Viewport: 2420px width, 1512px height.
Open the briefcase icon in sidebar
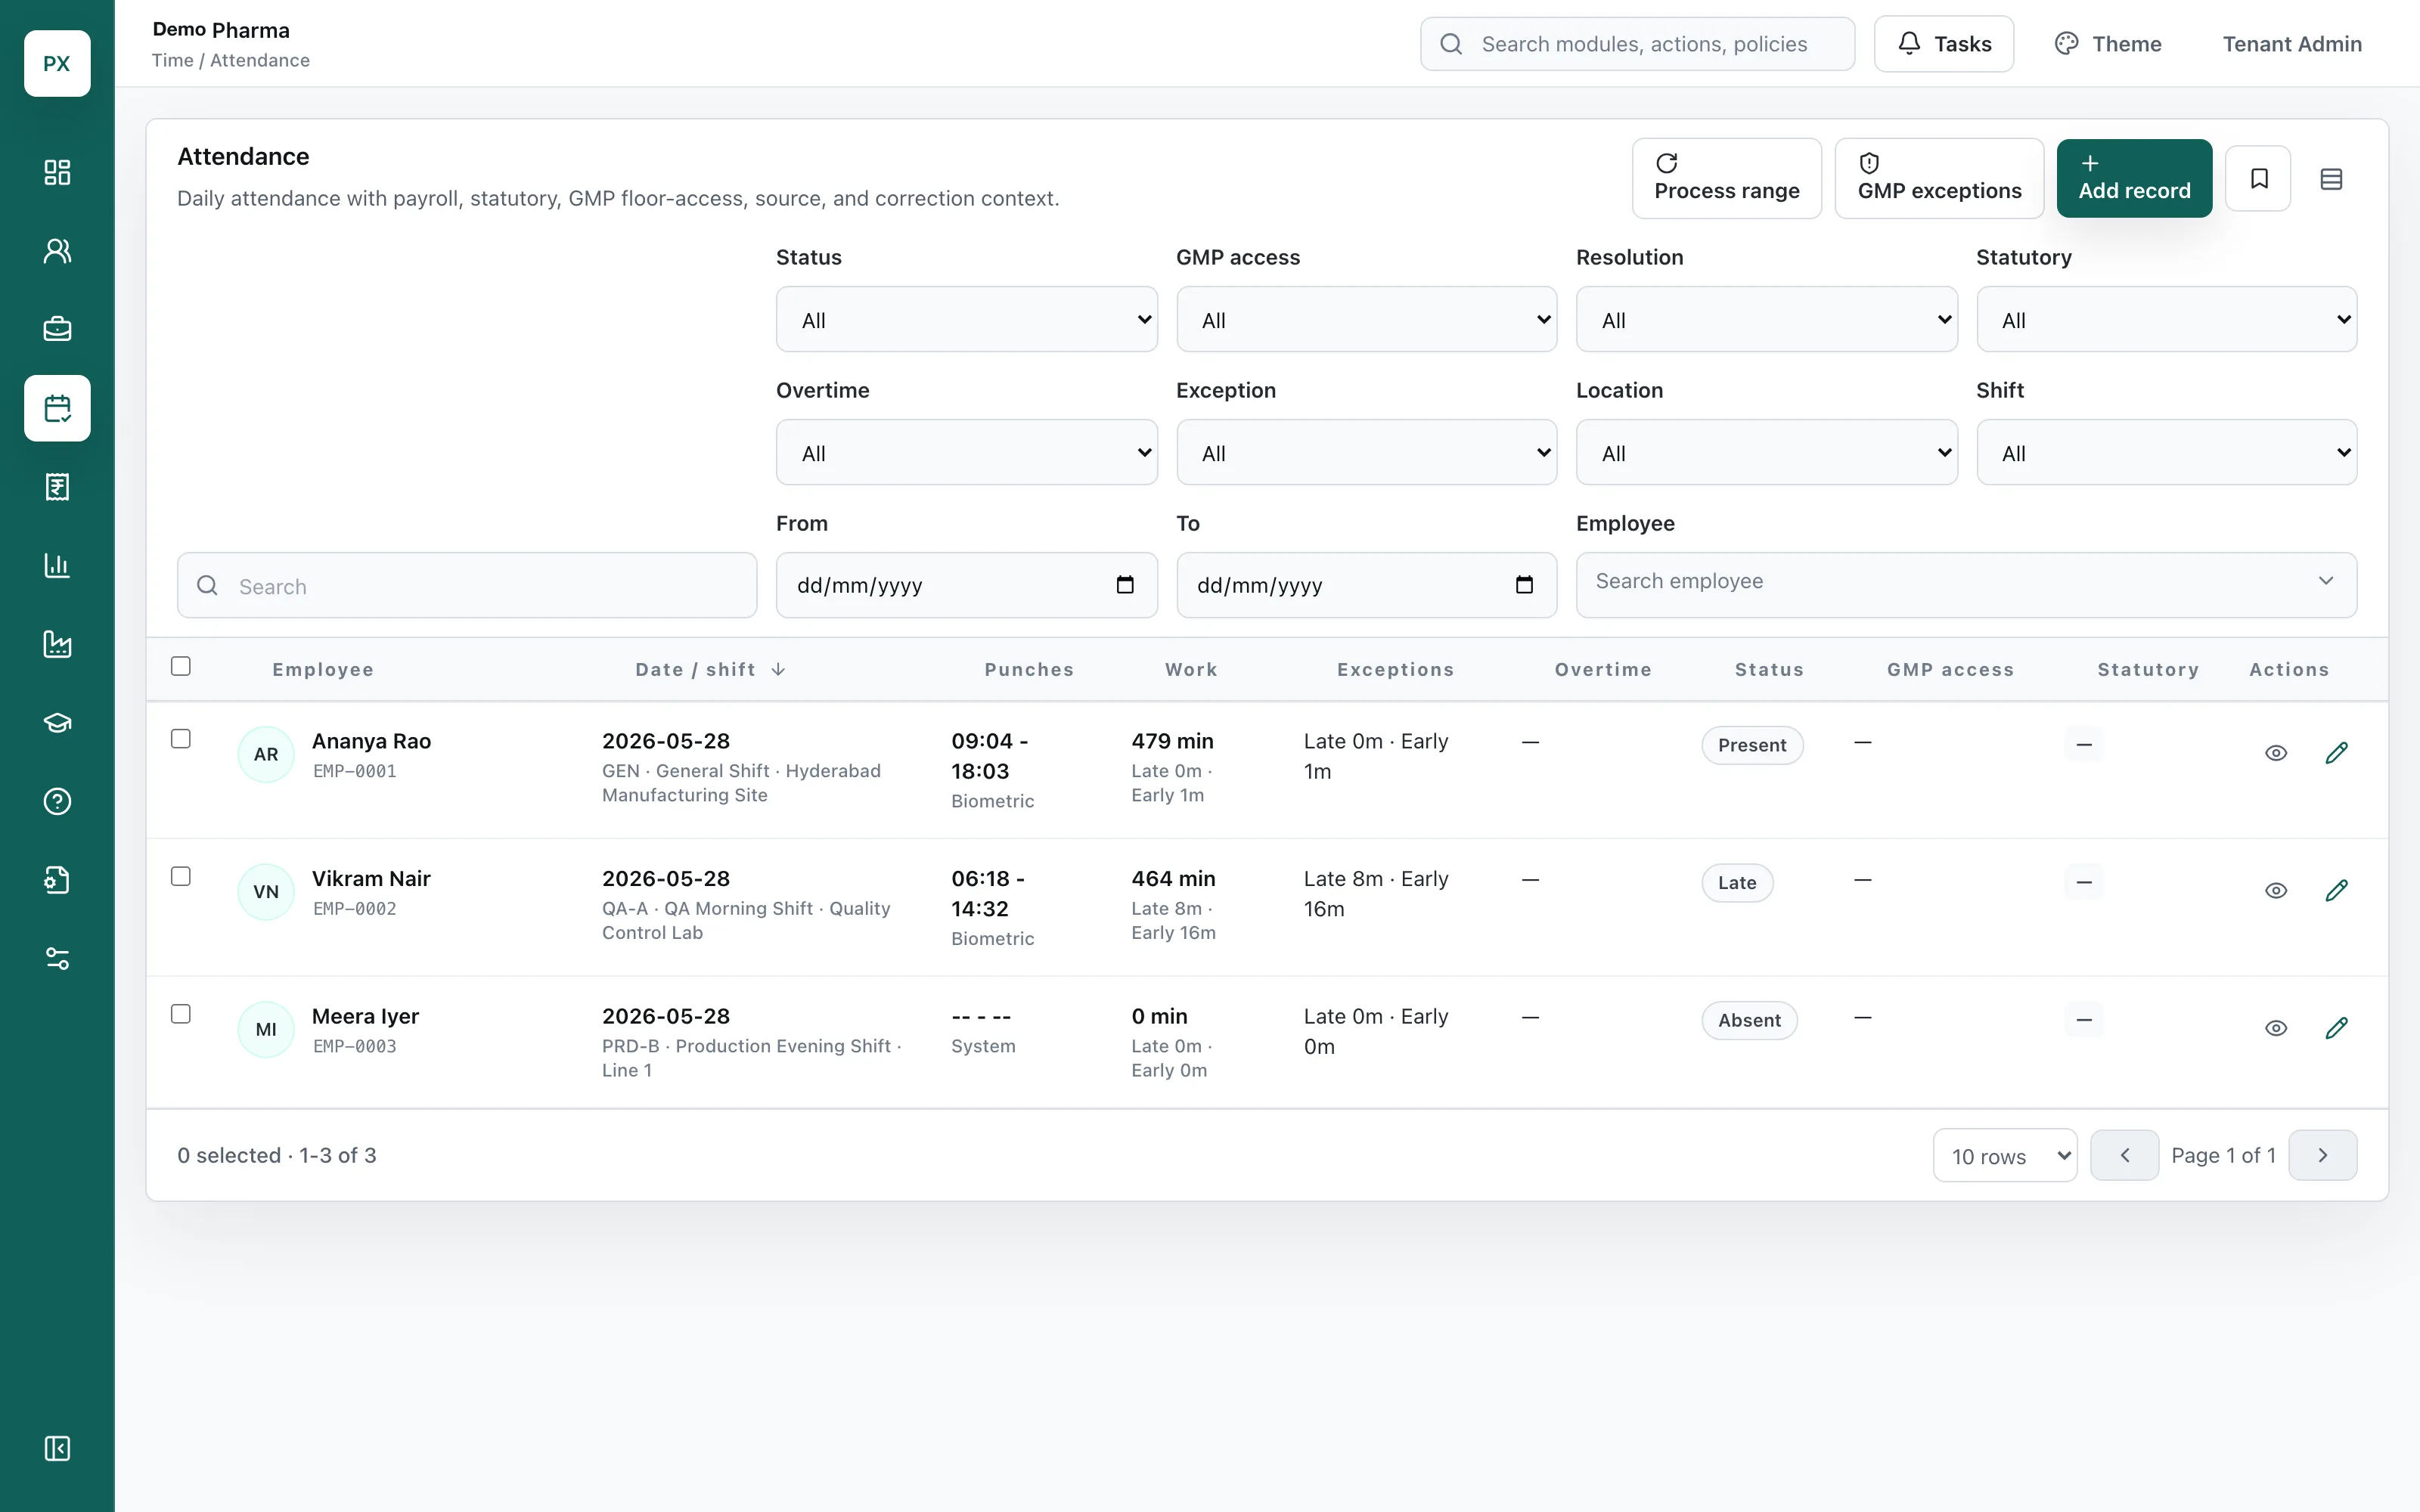click(x=57, y=329)
